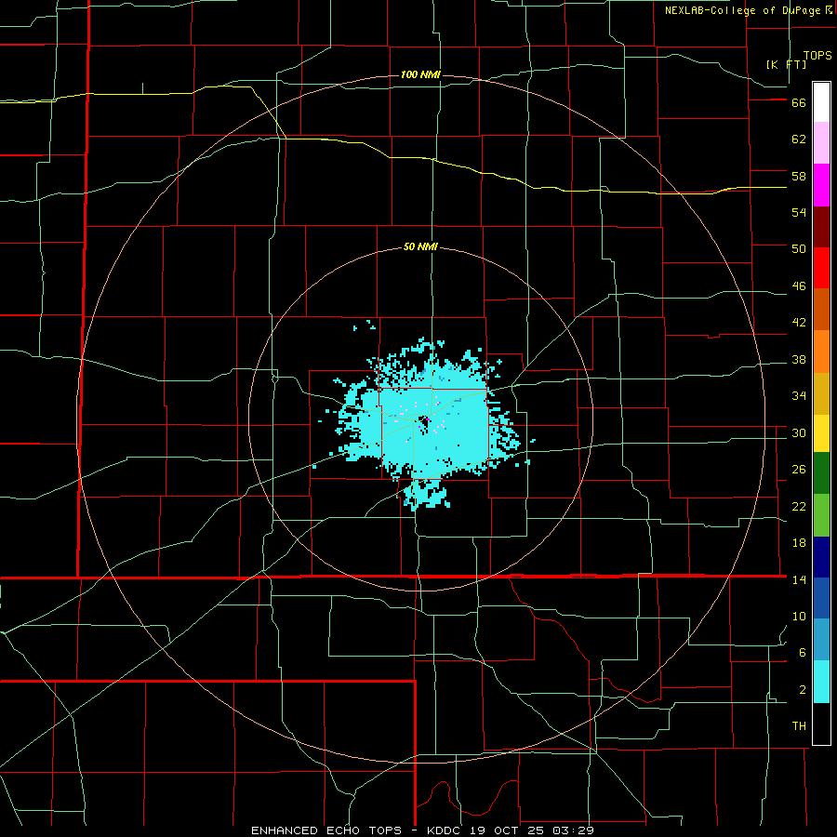Viewport: 837px width, 837px height.
Task: Click the legend value '38'
Action: (x=799, y=360)
